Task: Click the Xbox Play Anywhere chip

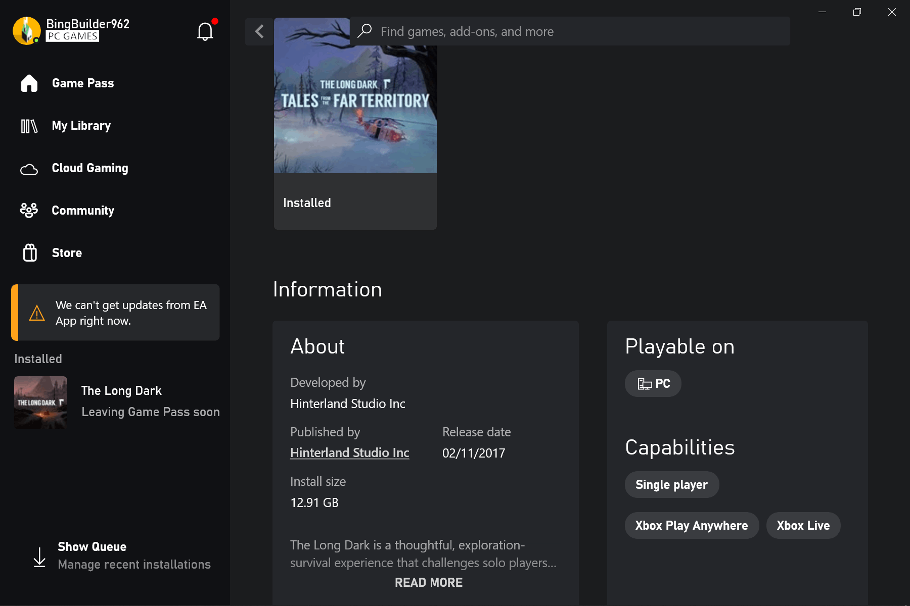Action: (692, 526)
